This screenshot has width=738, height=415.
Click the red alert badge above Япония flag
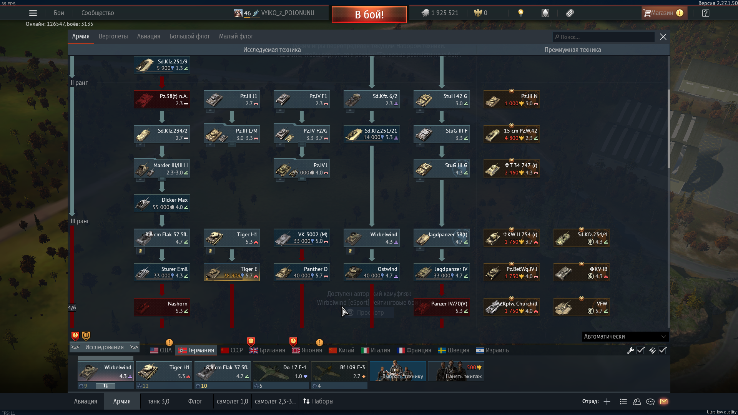(293, 342)
